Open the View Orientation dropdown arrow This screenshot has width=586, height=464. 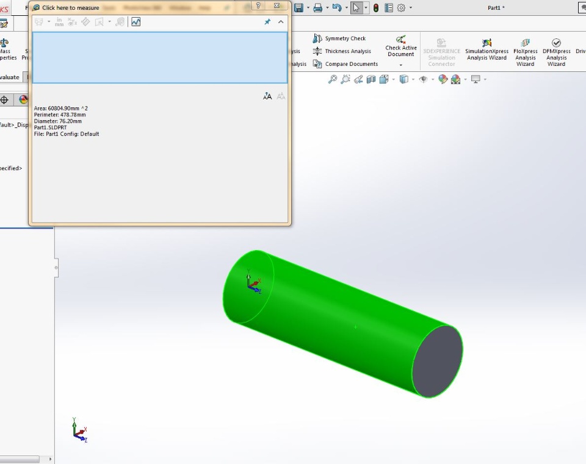pyautogui.click(x=393, y=79)
